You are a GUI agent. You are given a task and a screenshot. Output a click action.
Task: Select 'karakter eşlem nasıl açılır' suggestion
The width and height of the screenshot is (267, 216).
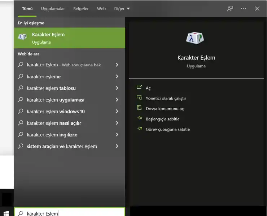(x=54, y=123)
